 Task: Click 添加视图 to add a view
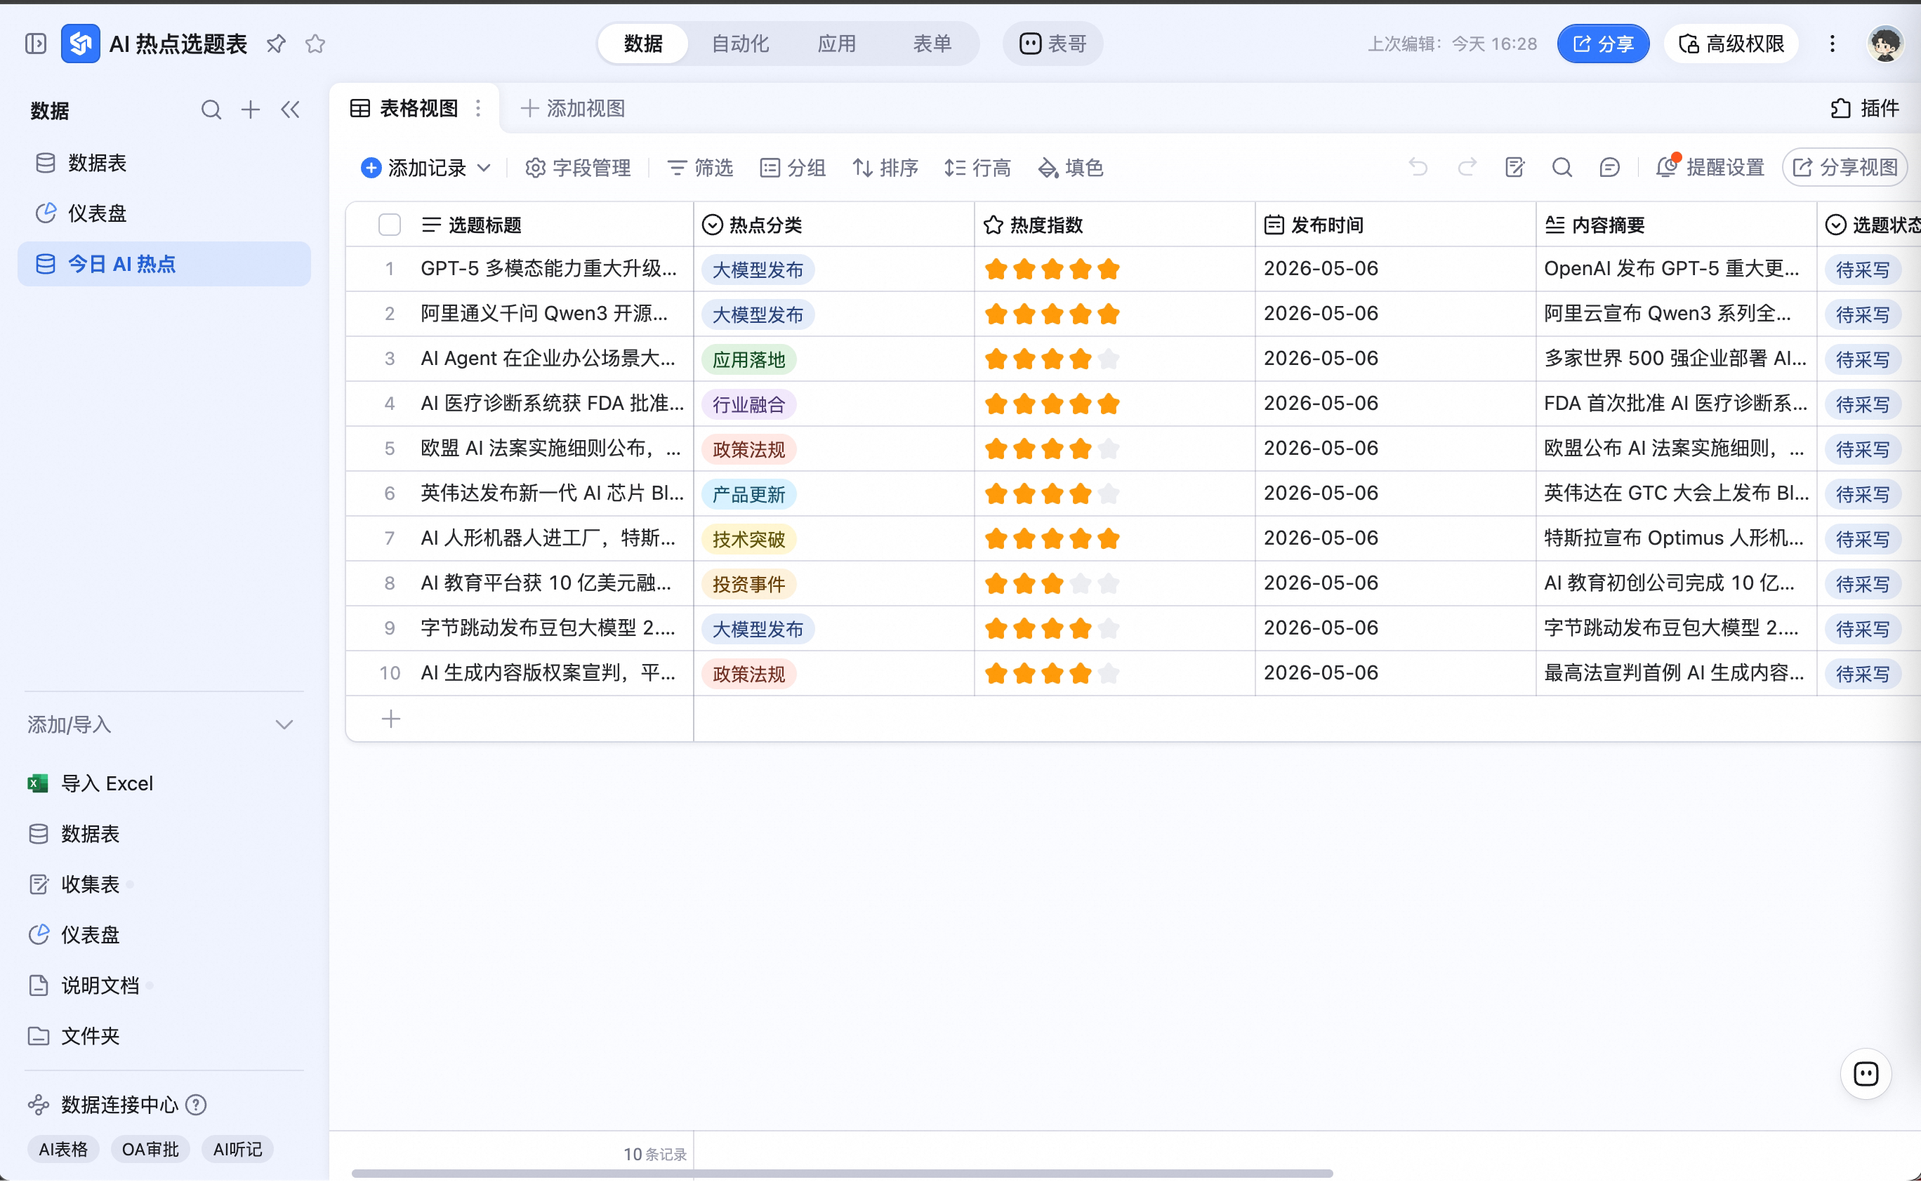click(573, 109)
